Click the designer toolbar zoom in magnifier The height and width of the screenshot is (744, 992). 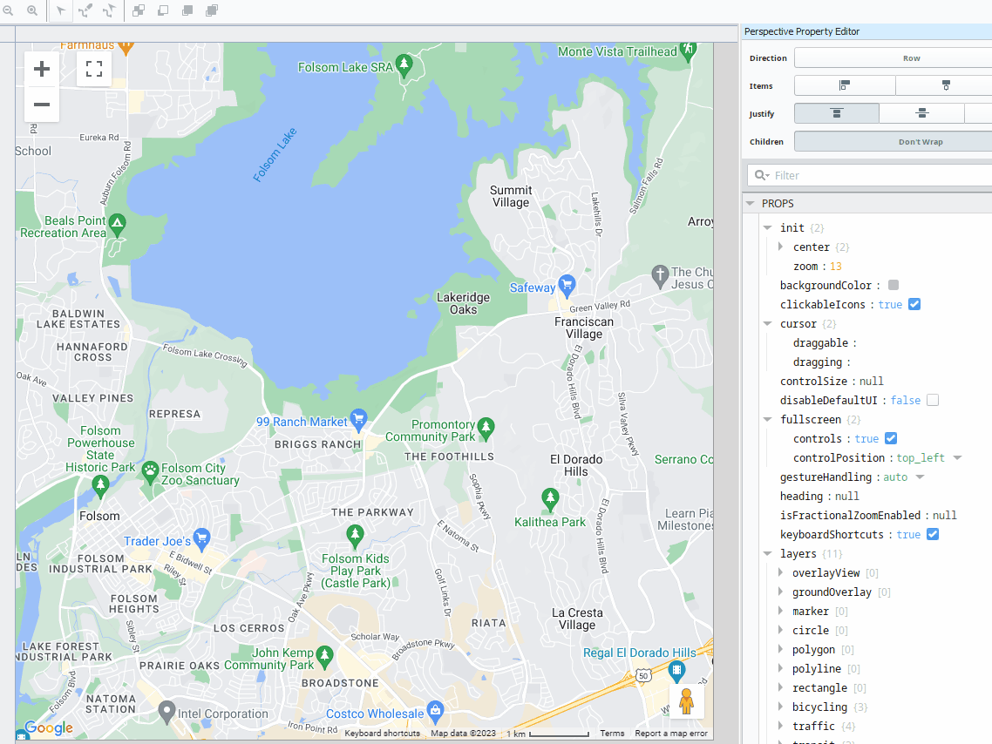click(31, 10)
